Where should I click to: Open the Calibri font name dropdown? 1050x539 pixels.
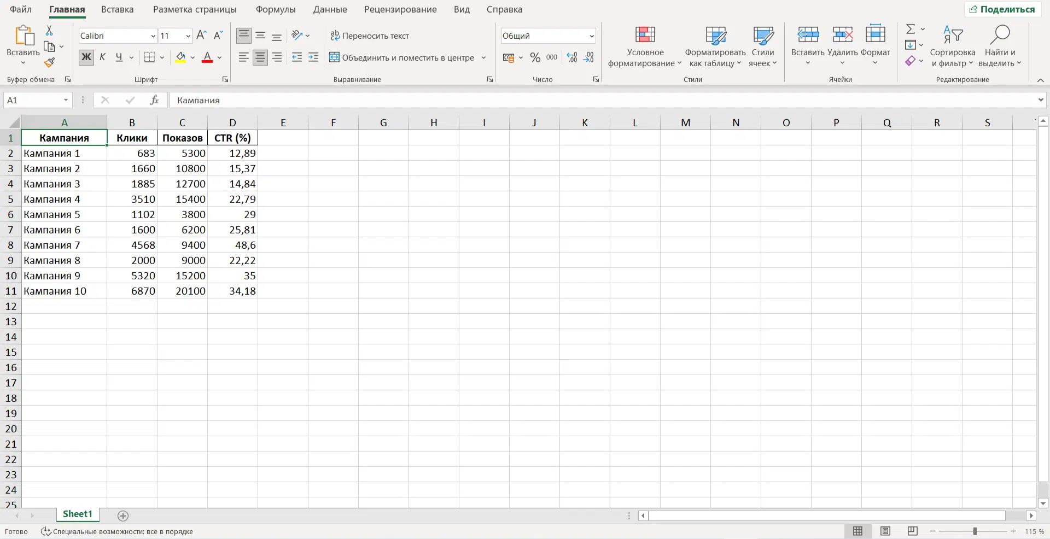(153, 36)
